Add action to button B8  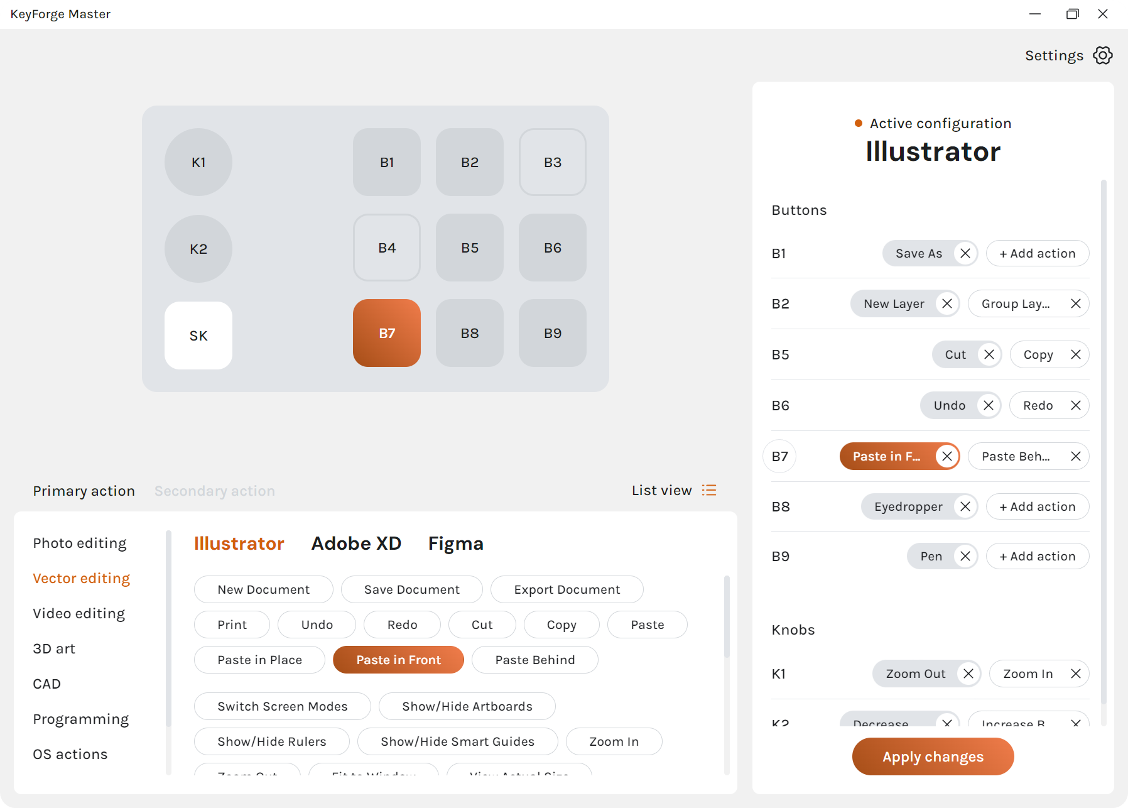pos(1038,506)
